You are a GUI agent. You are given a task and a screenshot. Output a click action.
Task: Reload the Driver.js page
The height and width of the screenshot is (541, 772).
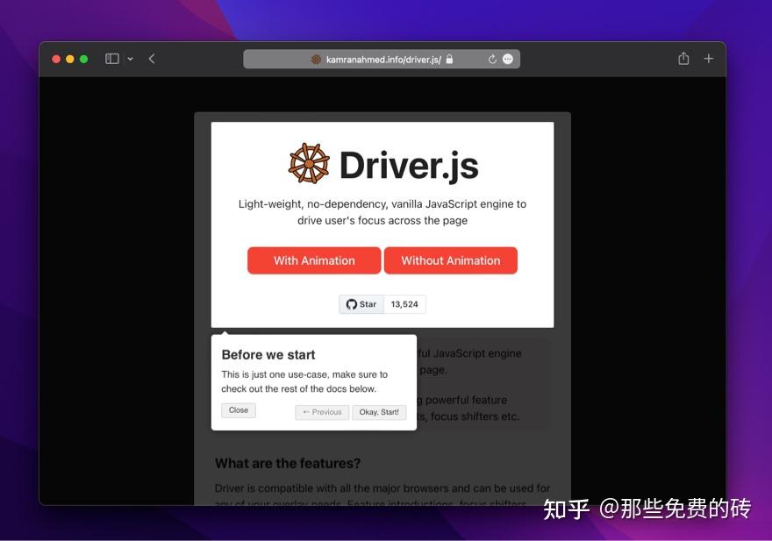[492, 59]
